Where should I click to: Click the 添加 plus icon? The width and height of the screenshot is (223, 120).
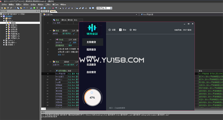click(120, 30)
